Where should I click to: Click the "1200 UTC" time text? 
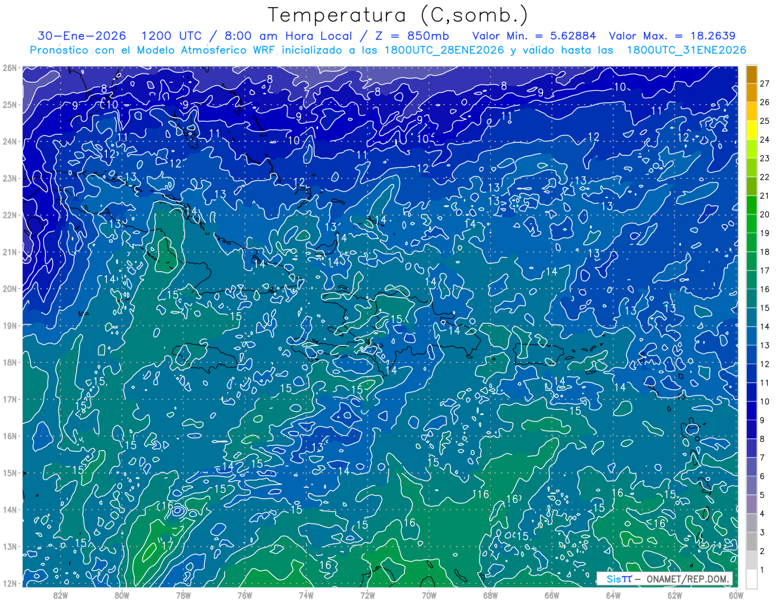tap(170, 36)
